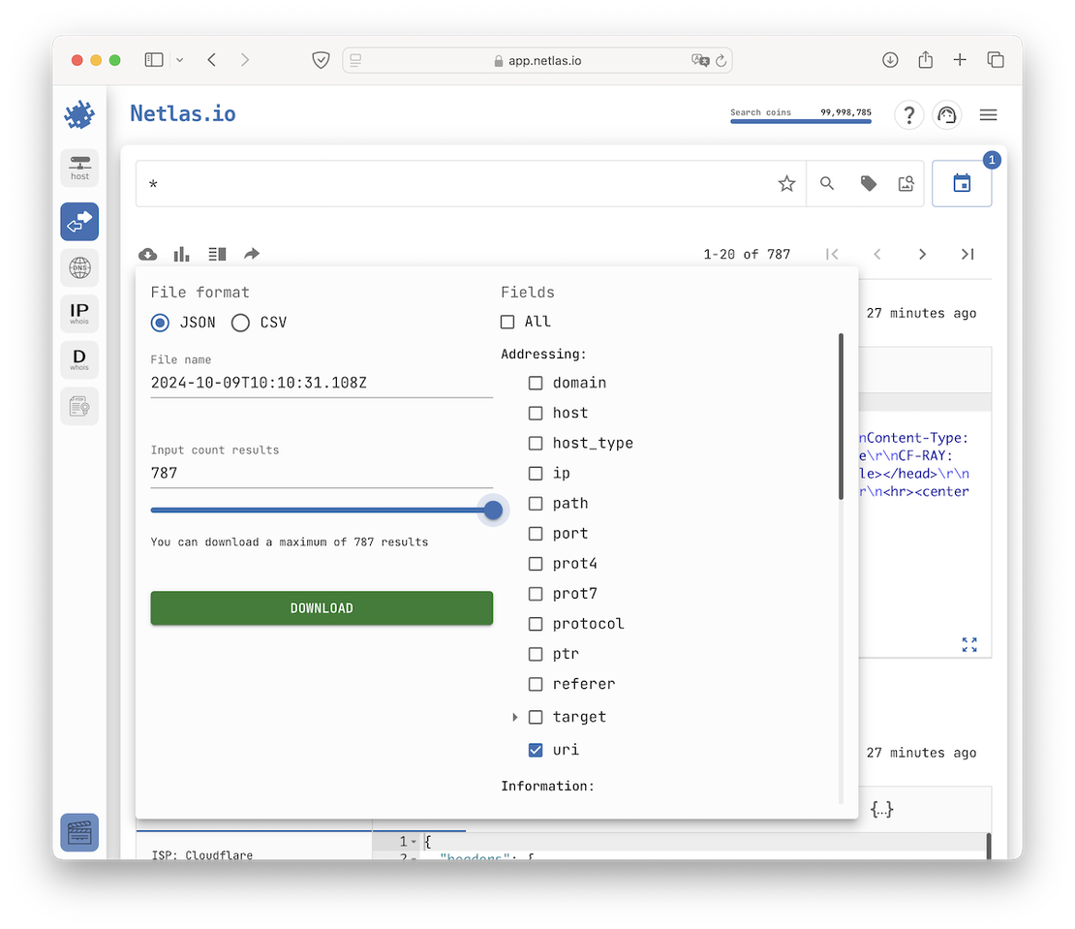This screenshot has height=929, width=1075.
Task: Open the certificates search tool in sidebar
Action: click(x=78, y=406)
